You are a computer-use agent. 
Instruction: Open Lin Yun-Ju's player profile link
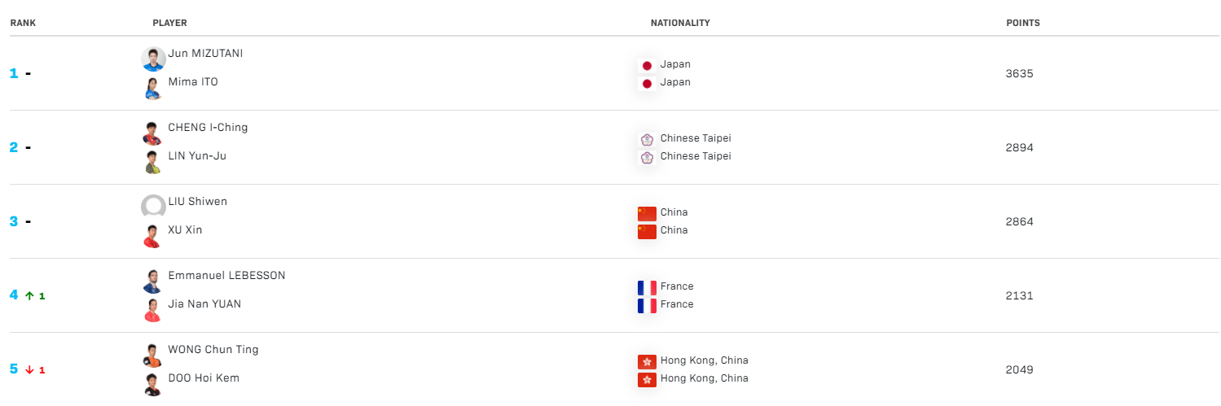point(197,155)
